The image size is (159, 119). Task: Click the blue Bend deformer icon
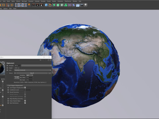tap(74, 5)
